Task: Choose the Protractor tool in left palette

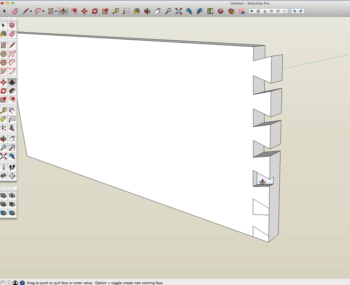Action: [x=3, y=119]
